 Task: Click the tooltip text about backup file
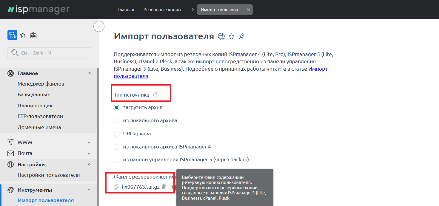(x=224, y=188)
